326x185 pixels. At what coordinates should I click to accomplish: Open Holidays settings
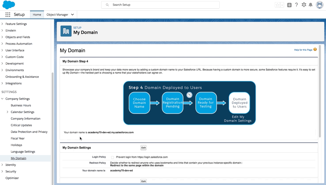[x=16, y=145]
